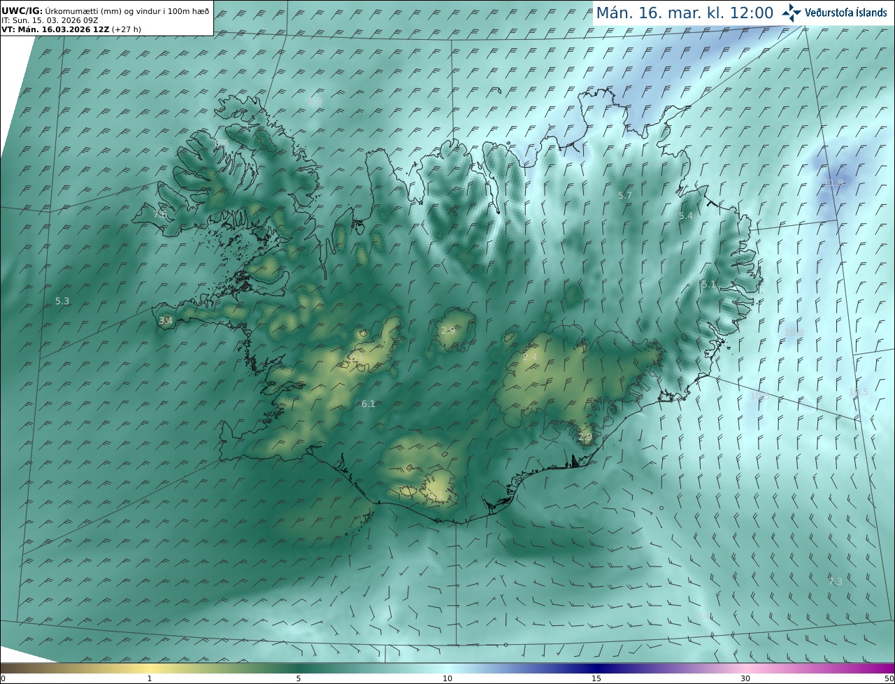Screen dimensions: 895x684
Task: Click the '1' tick on the color scale
Action: (x=150, y=678)
